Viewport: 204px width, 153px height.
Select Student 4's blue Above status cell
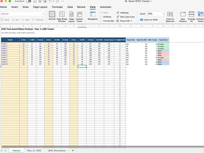pos(163,51)
